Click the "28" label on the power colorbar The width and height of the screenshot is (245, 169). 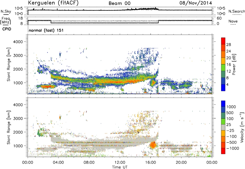pos(228,45)
